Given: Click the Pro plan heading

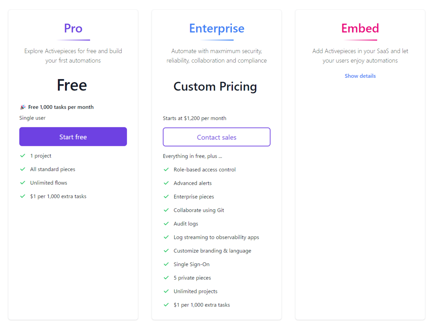Looking at the screenshot, I should (73, 28).
